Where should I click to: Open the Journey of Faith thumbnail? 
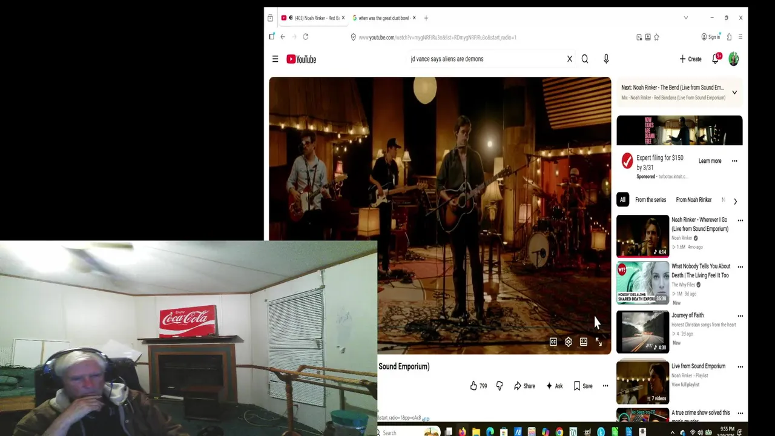[642, 332]
